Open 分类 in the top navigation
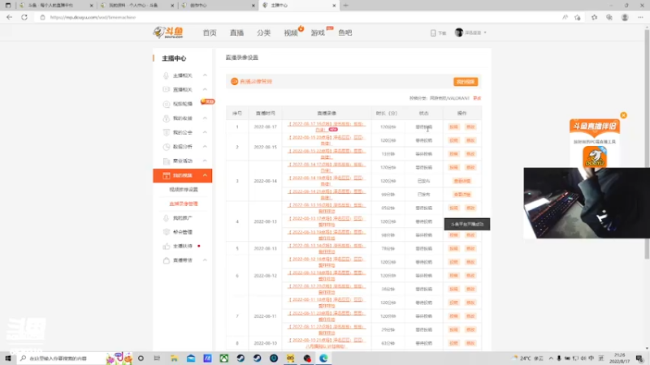 tap(263, 32)
